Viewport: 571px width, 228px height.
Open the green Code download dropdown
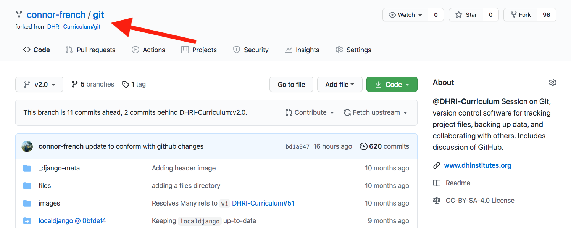(x=392, y=84)
